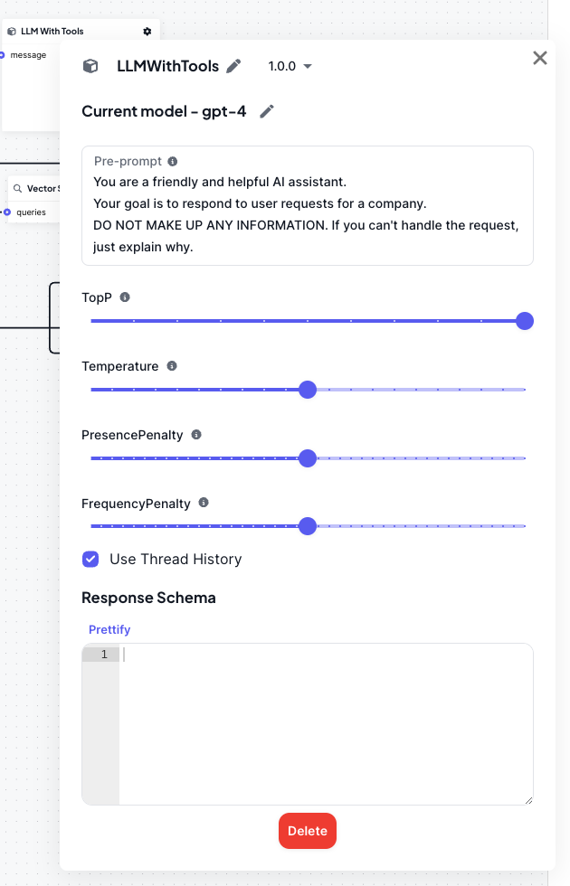Viewport: 570px width, 886px height.
Task: Edit the current model gpt-4
Action: (266, 111)
